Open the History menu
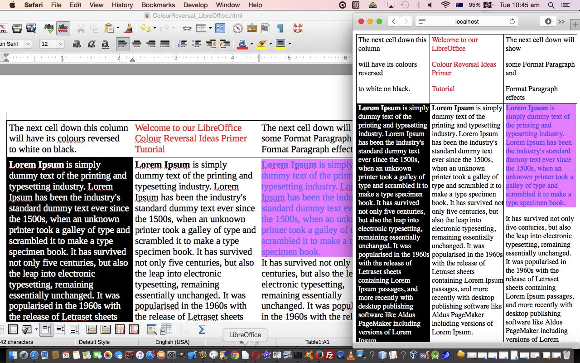 [122, 5]
